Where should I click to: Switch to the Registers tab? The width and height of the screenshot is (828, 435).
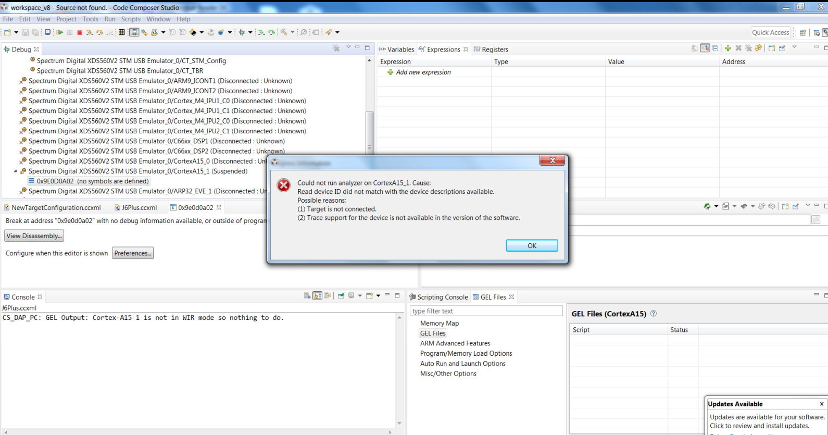point(491,49)
